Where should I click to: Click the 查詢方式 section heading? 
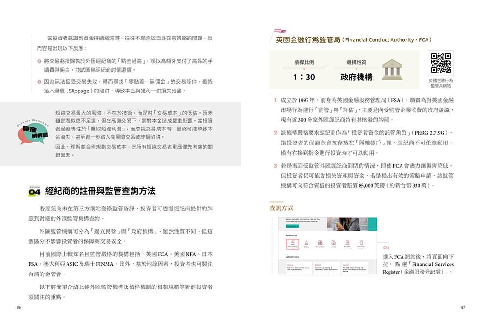(281, 208)
